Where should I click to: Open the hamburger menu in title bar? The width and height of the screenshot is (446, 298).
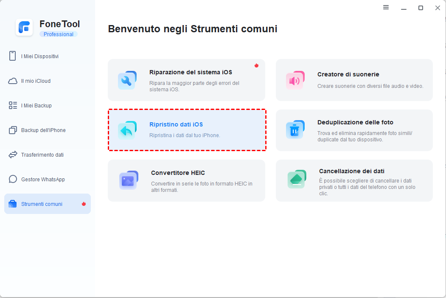click(386, 8)
